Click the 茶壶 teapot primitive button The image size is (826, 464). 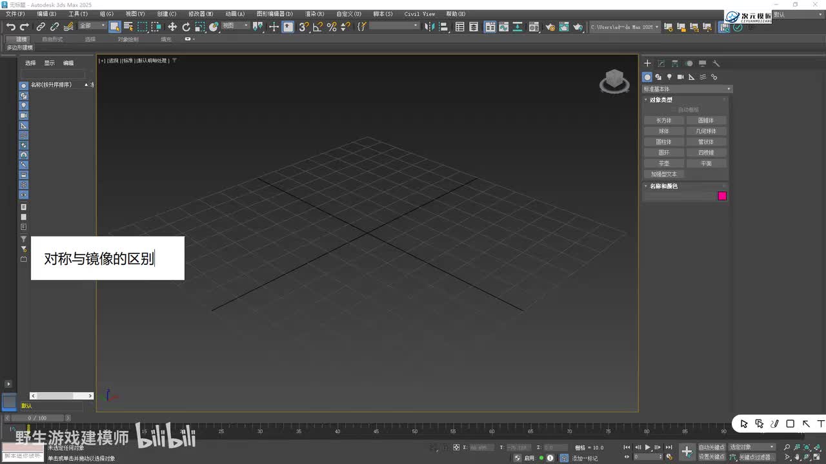(663, 164)
